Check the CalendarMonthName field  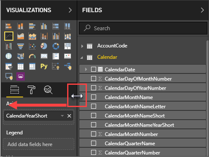[x=94, y=97]
